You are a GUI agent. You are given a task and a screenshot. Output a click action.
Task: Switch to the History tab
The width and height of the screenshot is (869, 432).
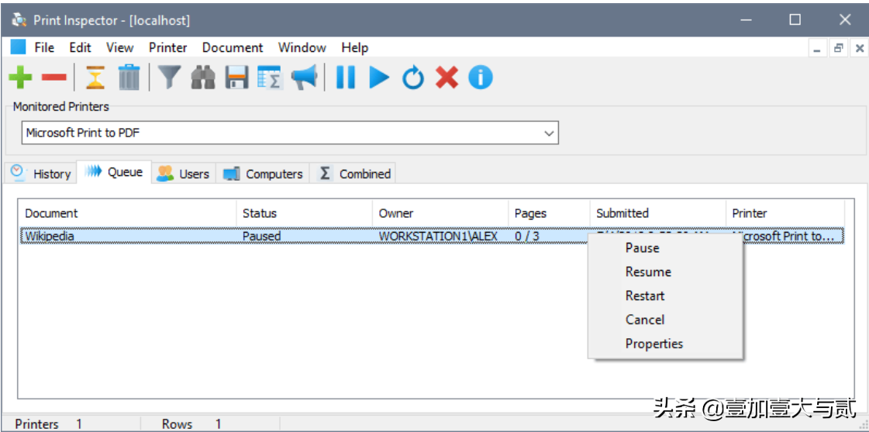42,174
